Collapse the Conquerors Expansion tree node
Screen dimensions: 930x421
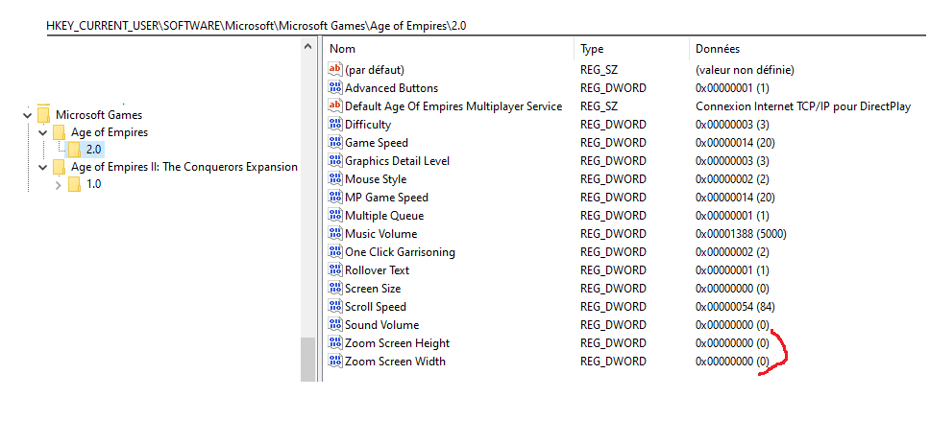coord(42,168)
